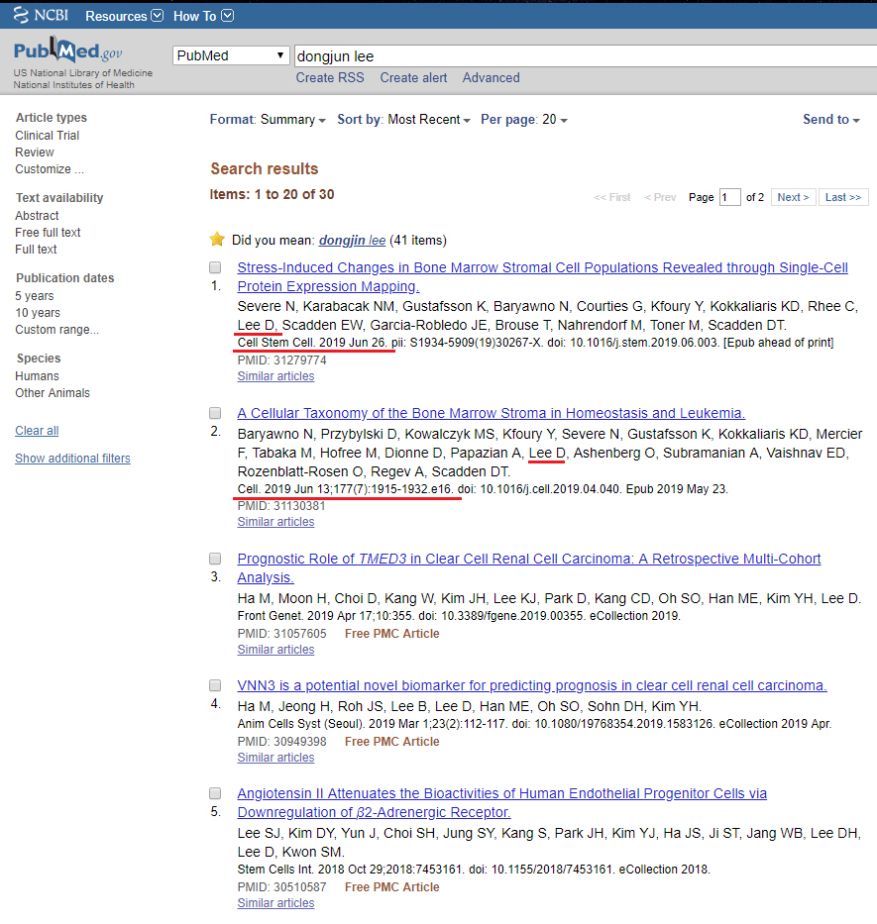Tick the checkbox for TMED3 article

coord(215,560)
